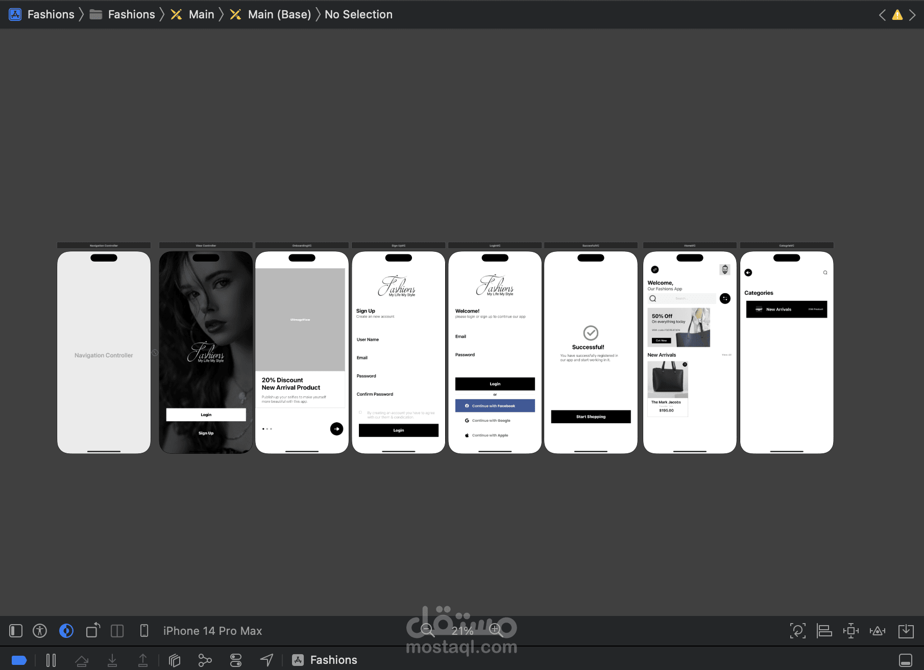Click the Update Frames icon
Screen dimensions: 924x670
(798, 631)
